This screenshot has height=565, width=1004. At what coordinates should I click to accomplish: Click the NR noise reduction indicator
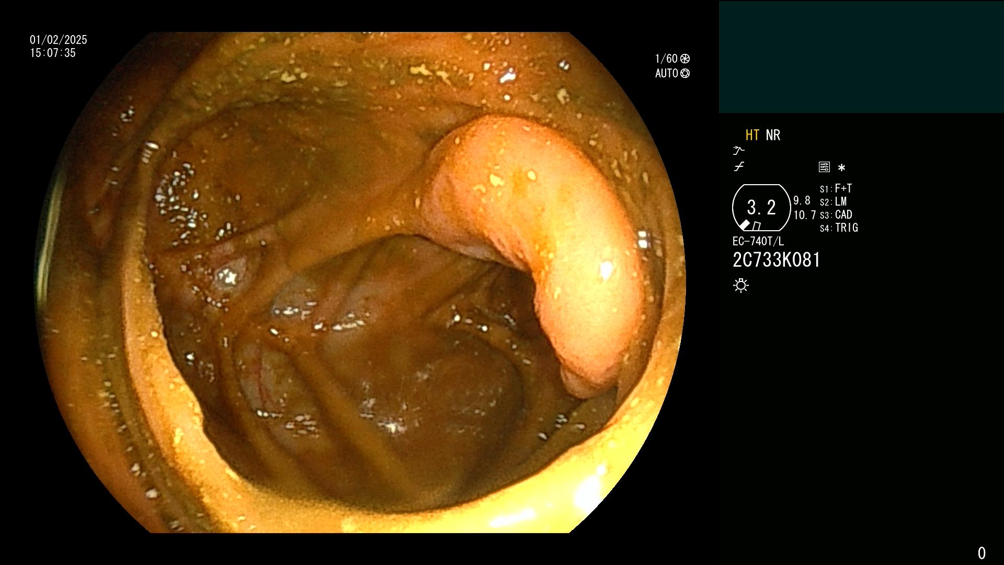pos(773,135)
